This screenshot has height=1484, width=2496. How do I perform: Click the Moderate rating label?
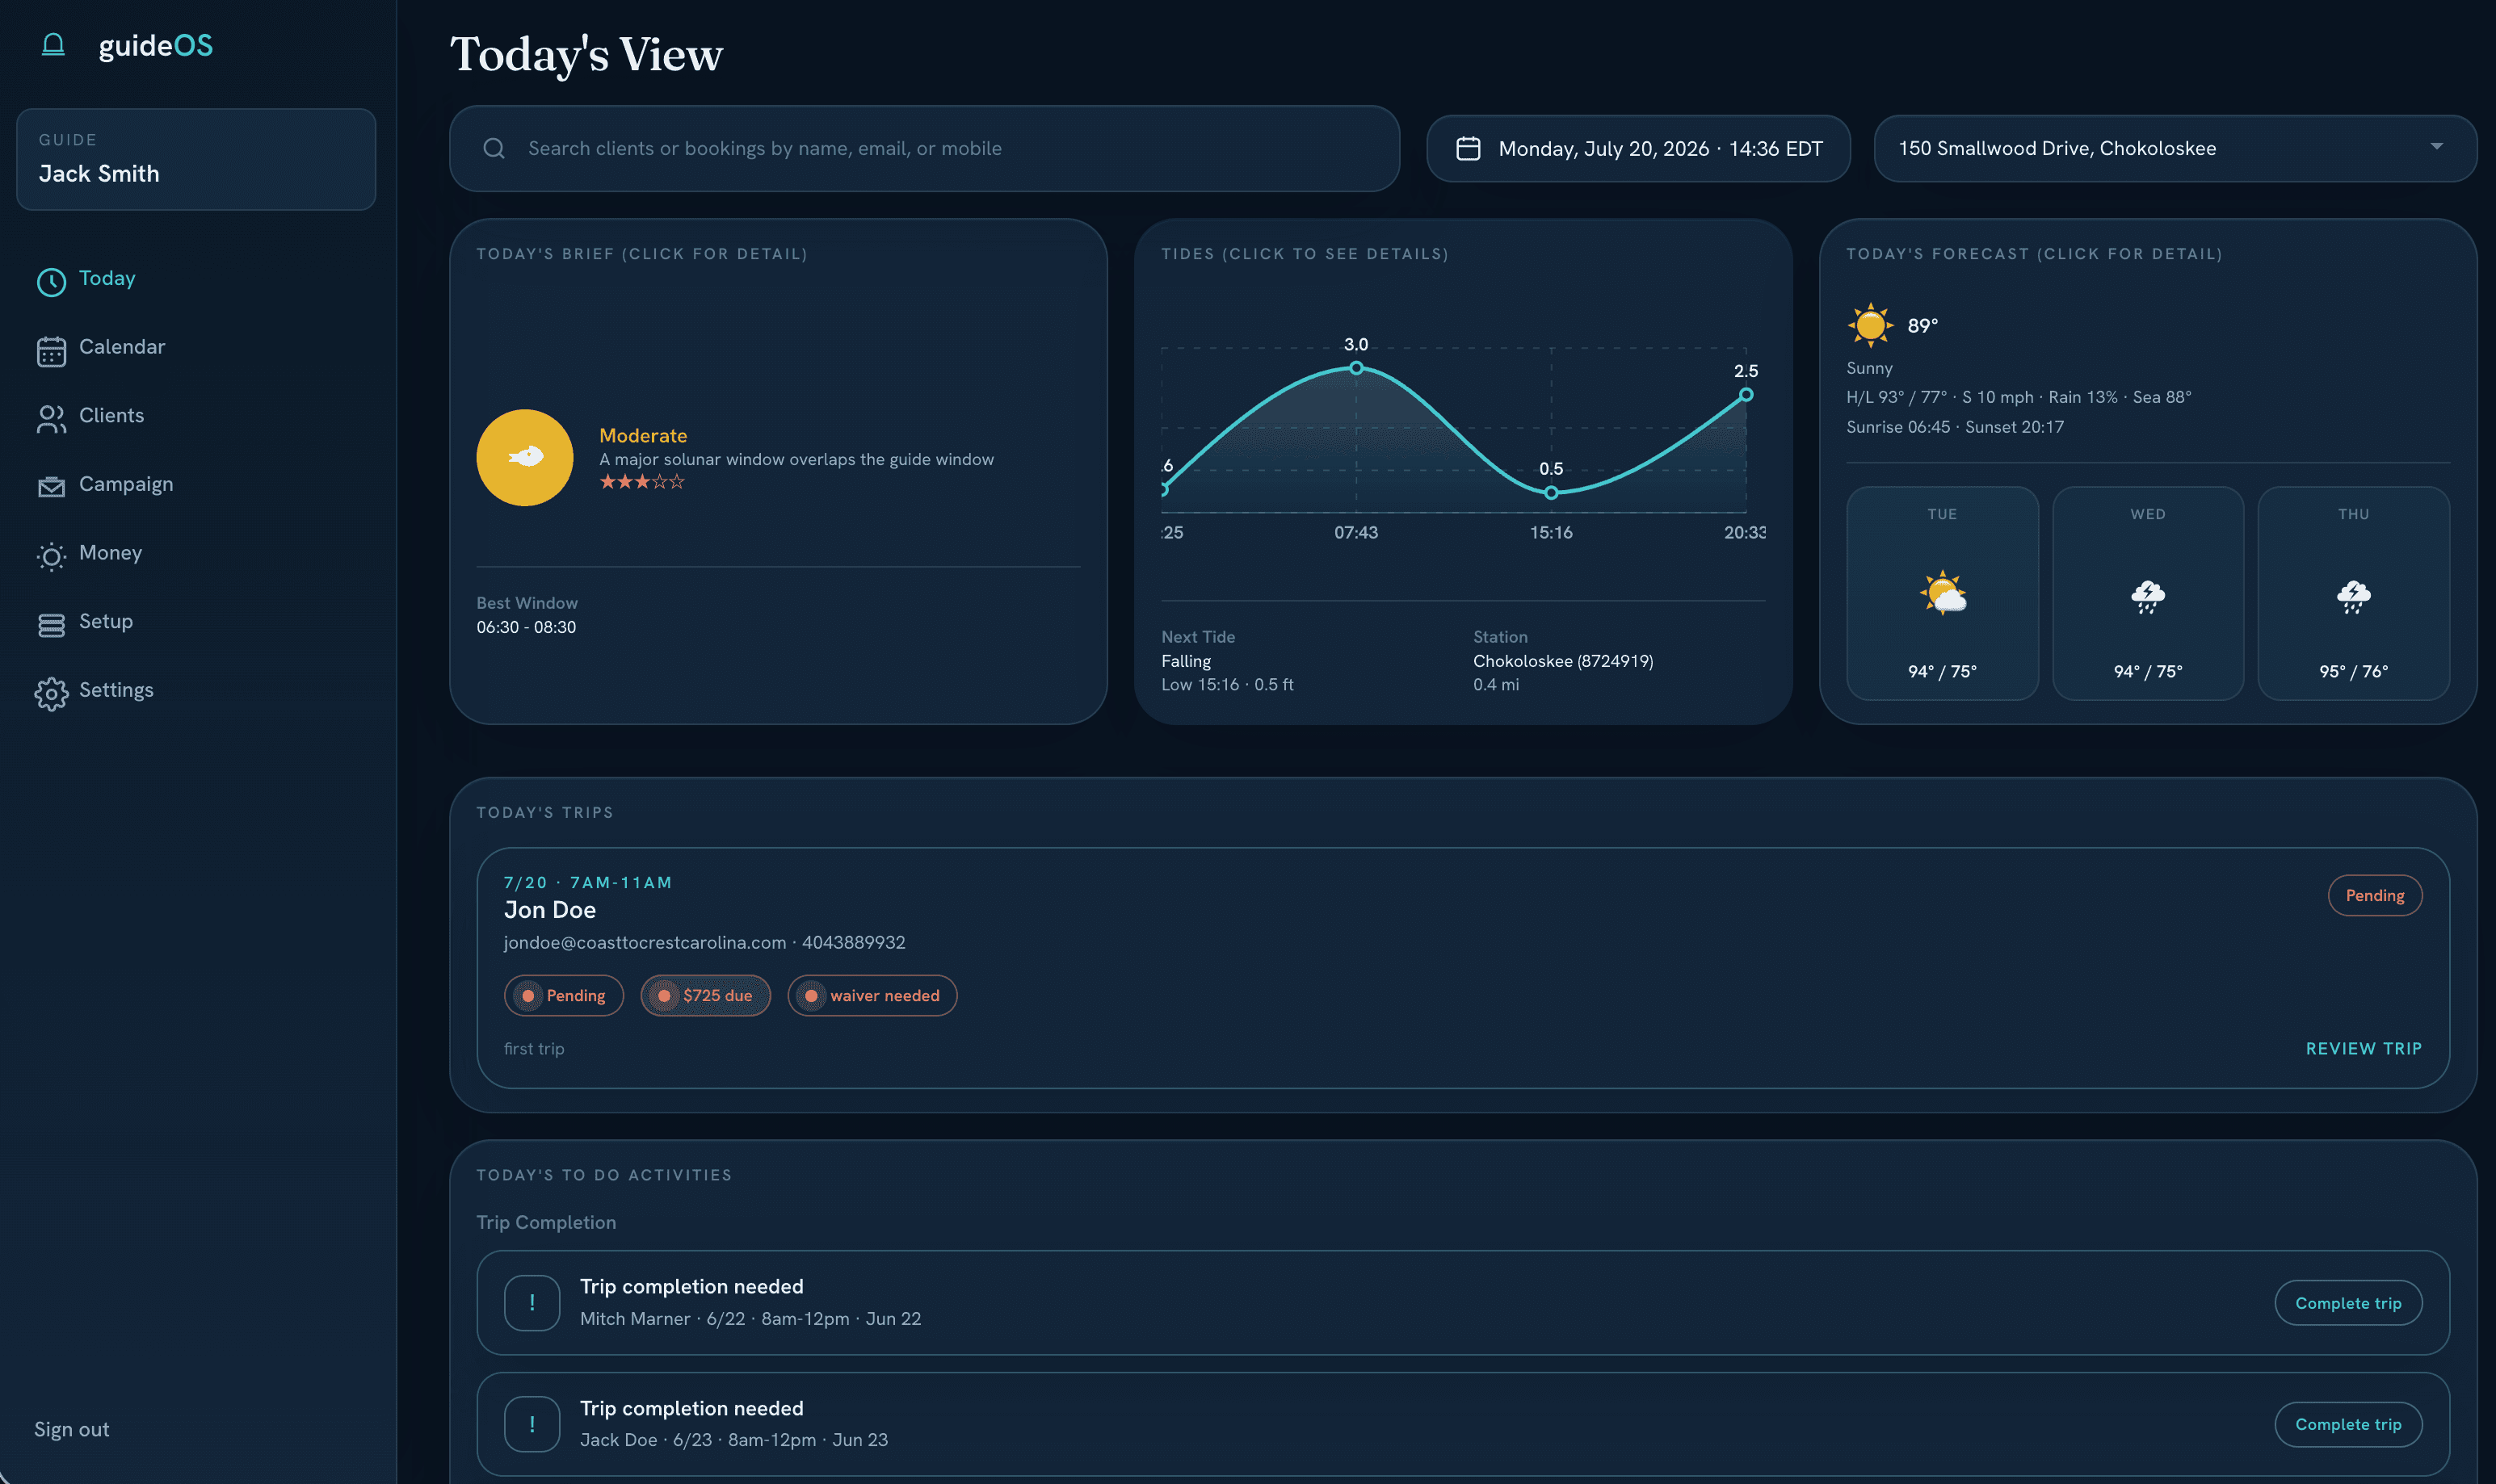point(643,435)
